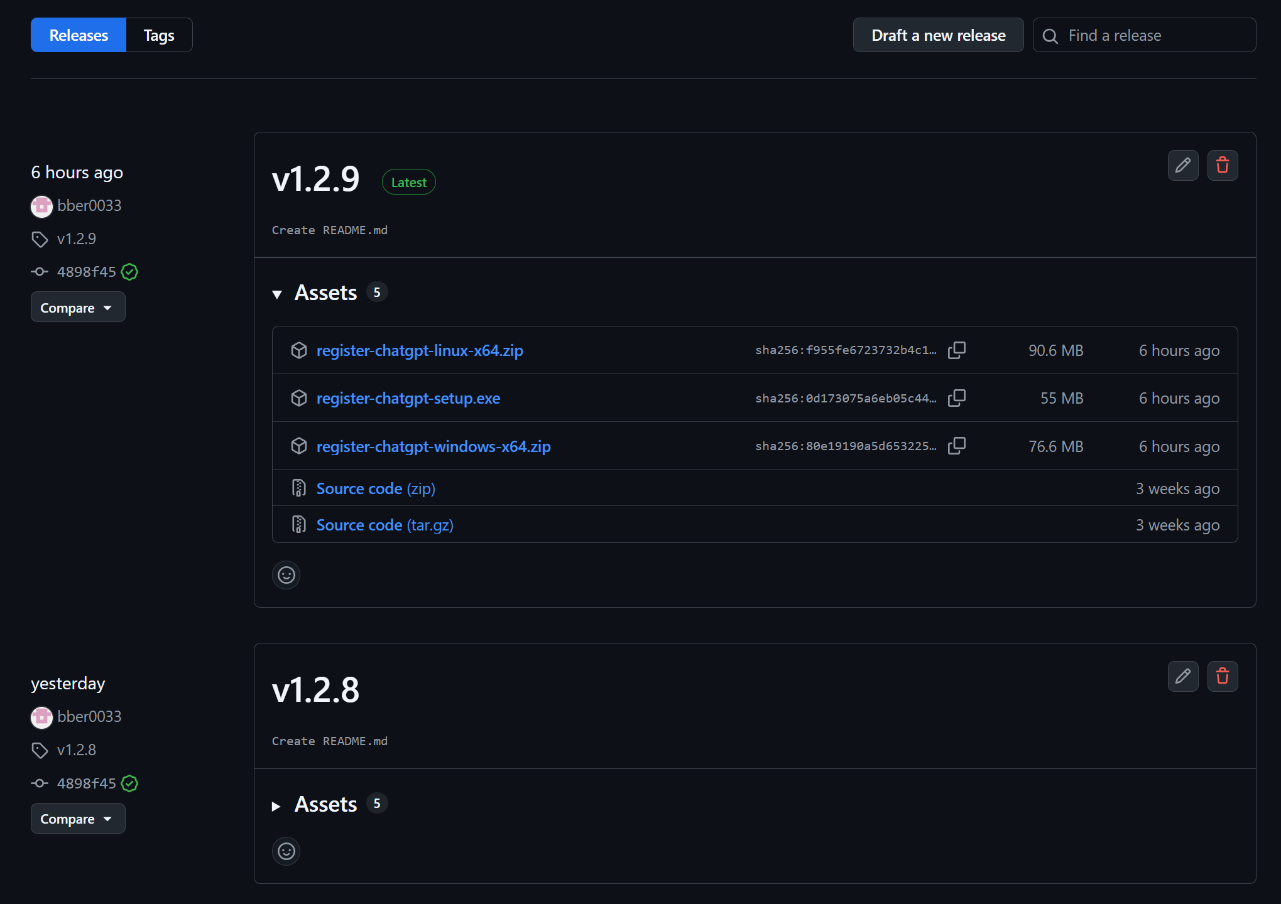Click bber0033 avatar beside v1.2.8
1281x904 pixels.
coord(41,717)
